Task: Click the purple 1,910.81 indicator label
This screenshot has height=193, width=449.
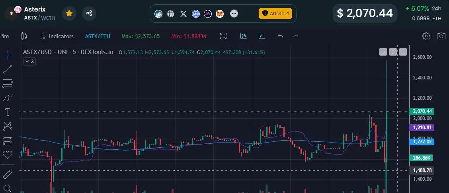Action: [422, 127]
